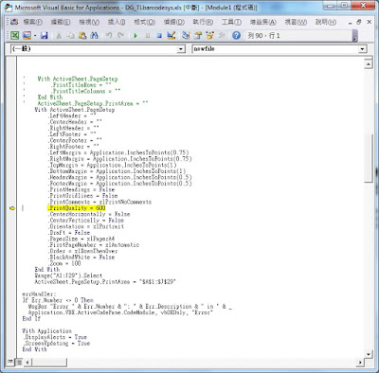The image size is (379, 373).
Task: Click the View Microsoft Excel icon
Action: 15,35
